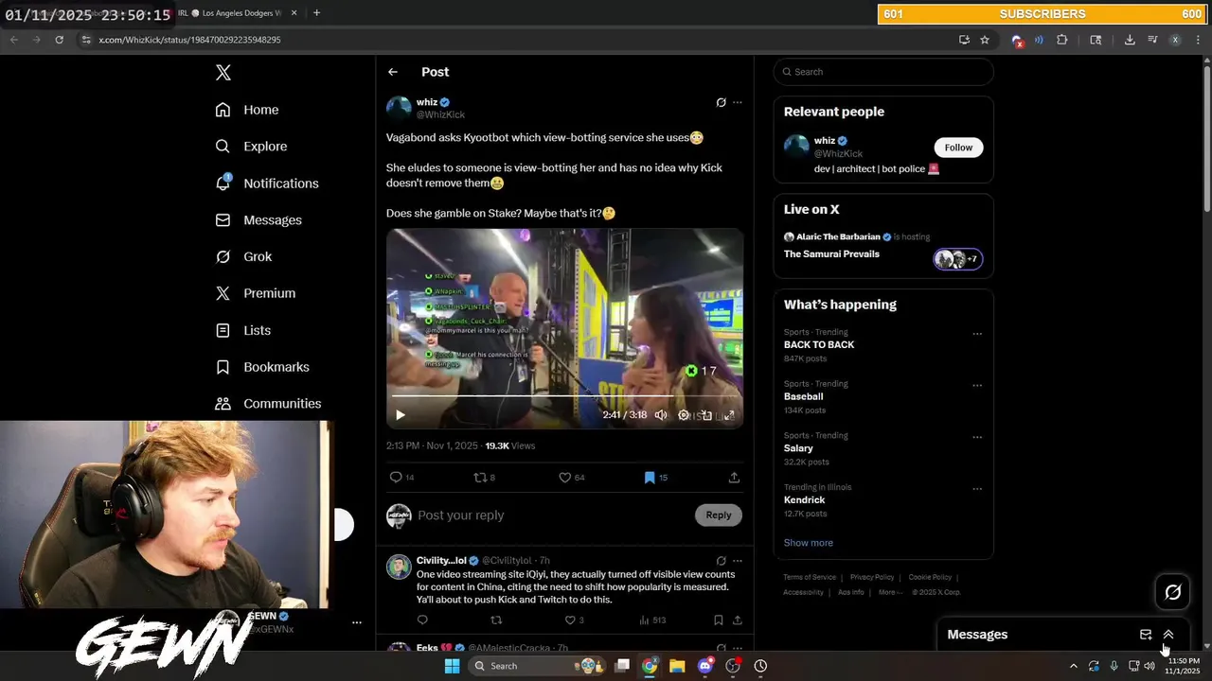This screenshot has height=681, width=1212.
Task: Open more options on Civility's reply
Action: point(738,561)
